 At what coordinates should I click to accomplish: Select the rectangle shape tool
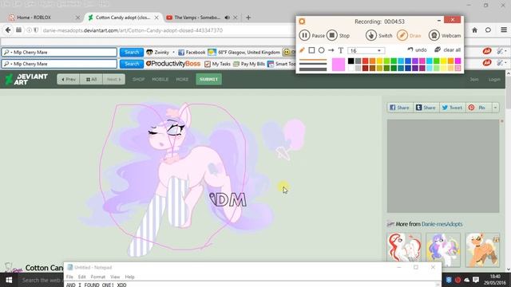pos(311,50)
